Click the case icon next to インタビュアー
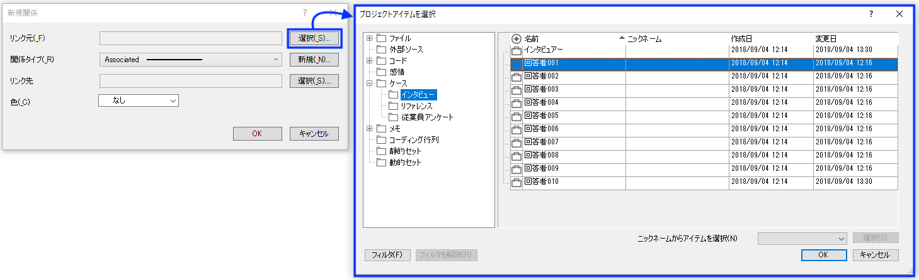Screen dimensions: 919x280 (x=517, y=51)
